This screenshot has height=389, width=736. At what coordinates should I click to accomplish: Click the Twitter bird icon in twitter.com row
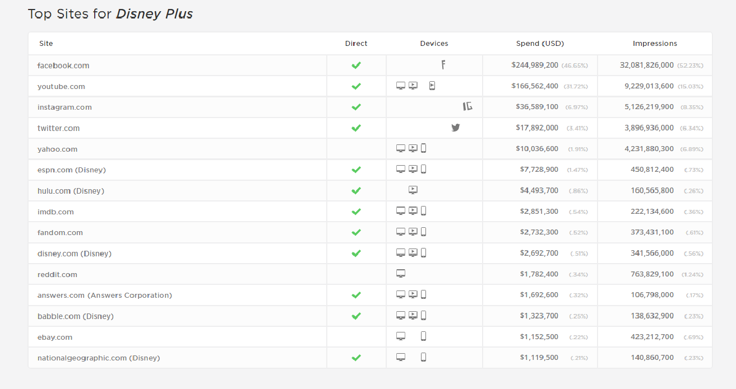click(456, 128)
